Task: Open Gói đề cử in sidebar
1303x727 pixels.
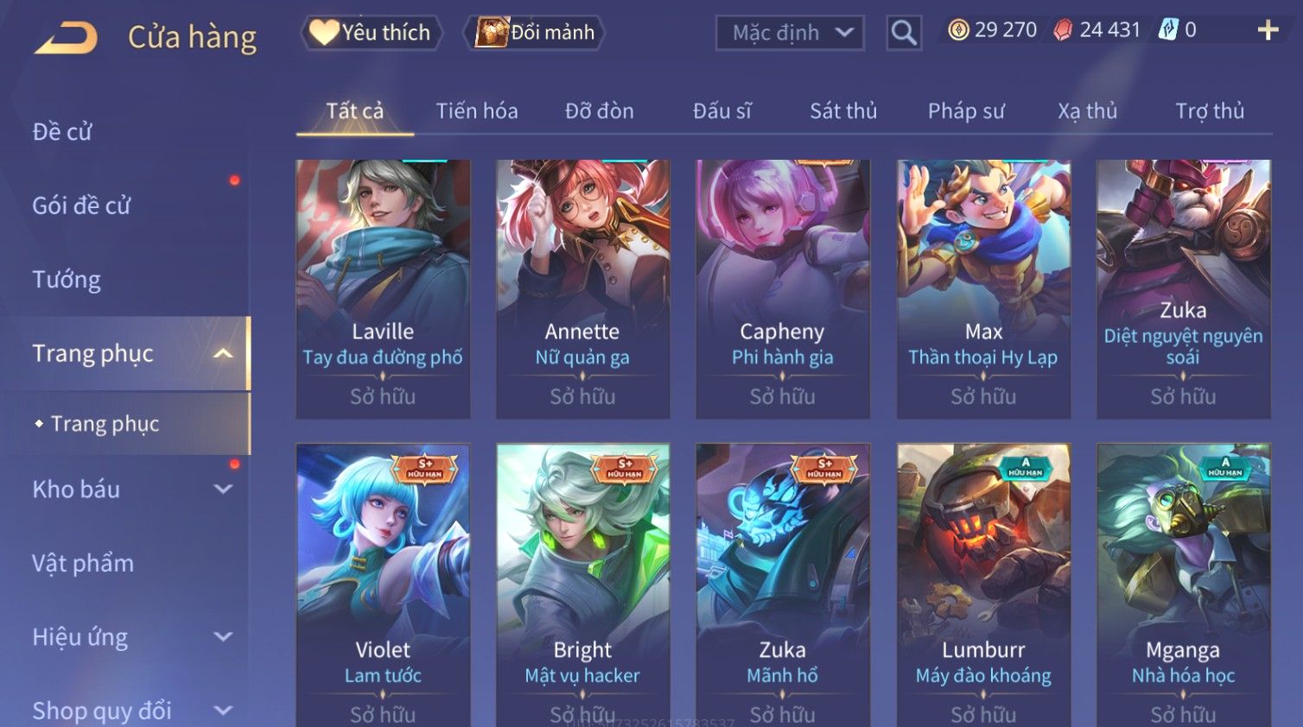Action: [81, 205]
